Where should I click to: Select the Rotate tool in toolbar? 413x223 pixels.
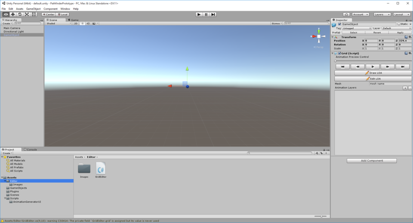coord(20,14)
